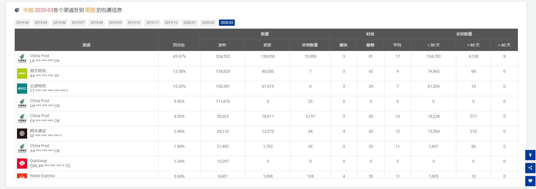Click the green Yanwen logistics logo
536x189 pixels.
point(22,74)
